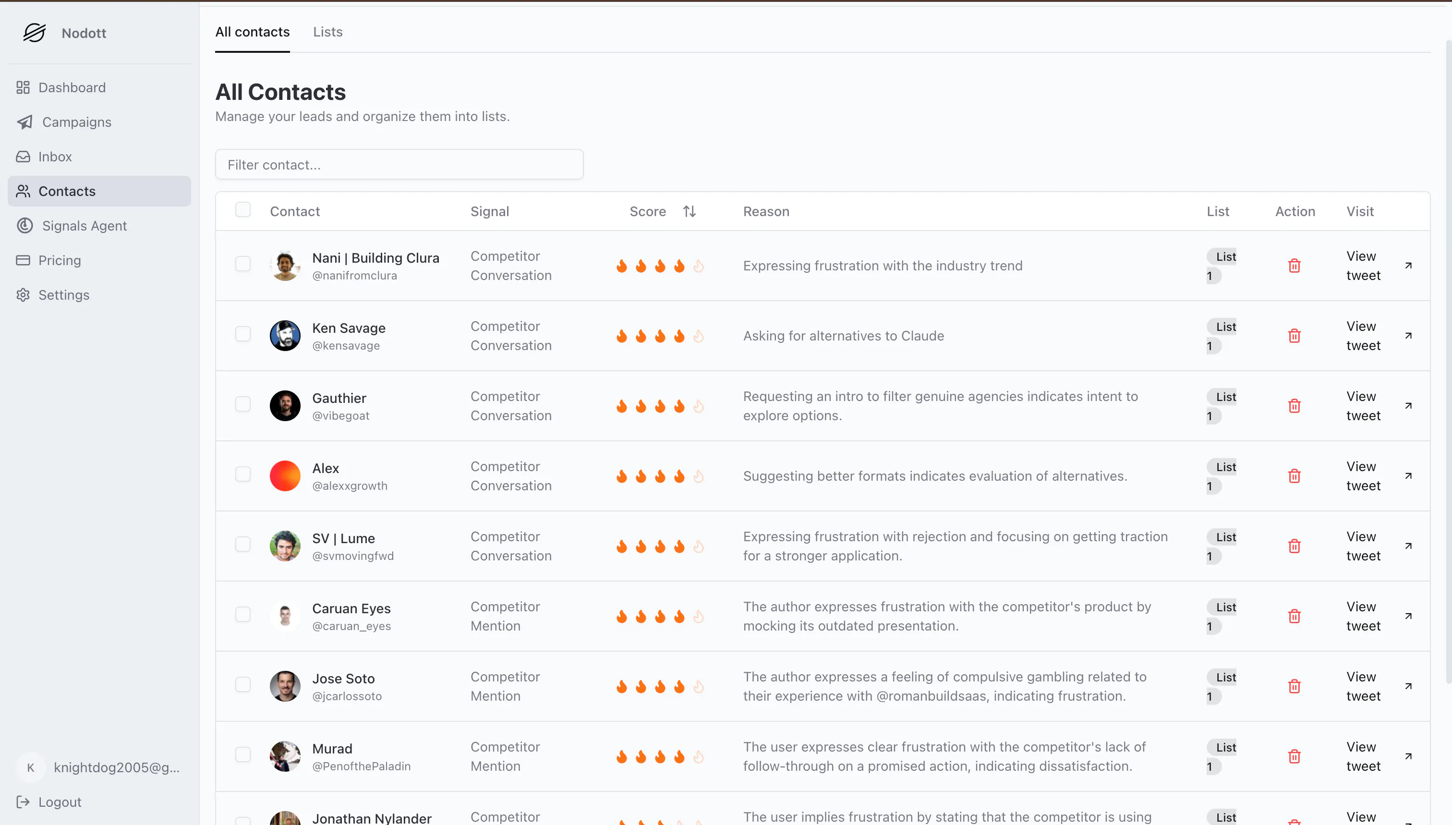Open View tweet link for Alex
The height and width of the screenshot is (825, 1452).
[x=1363, y=476]
